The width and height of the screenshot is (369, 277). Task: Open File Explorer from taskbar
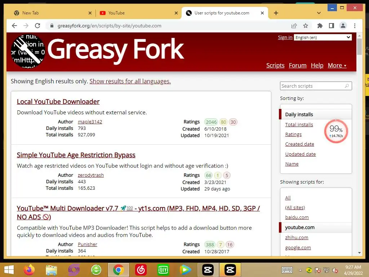51,270
